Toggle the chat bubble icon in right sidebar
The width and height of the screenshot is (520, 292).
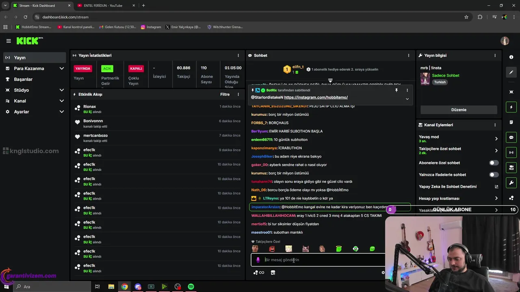coord(511,137)
